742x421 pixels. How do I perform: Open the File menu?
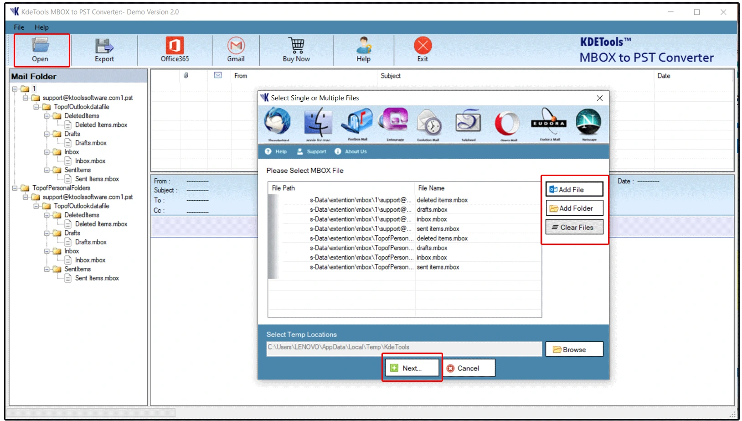coord(19,27)
